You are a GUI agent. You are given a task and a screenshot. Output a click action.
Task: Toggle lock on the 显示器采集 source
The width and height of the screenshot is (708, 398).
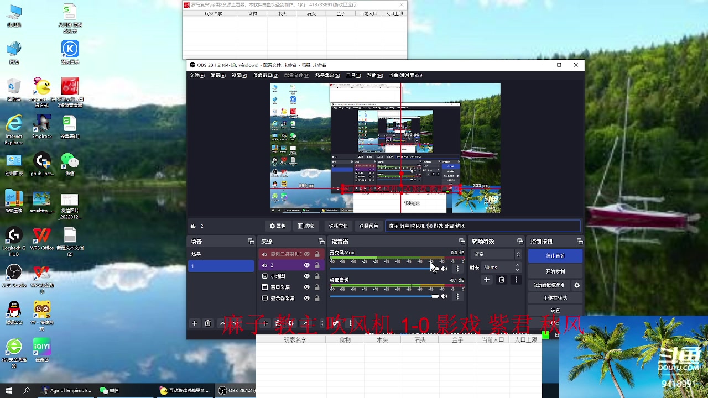coord(317,298)
